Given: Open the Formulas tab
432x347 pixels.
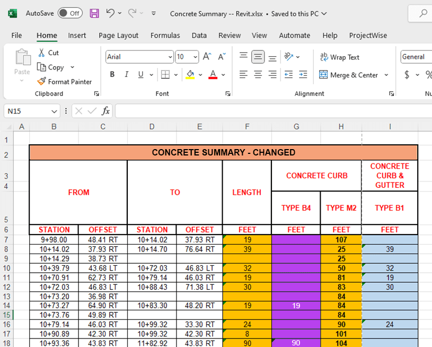Looking at the screenshot, I should tap(165, 36).
